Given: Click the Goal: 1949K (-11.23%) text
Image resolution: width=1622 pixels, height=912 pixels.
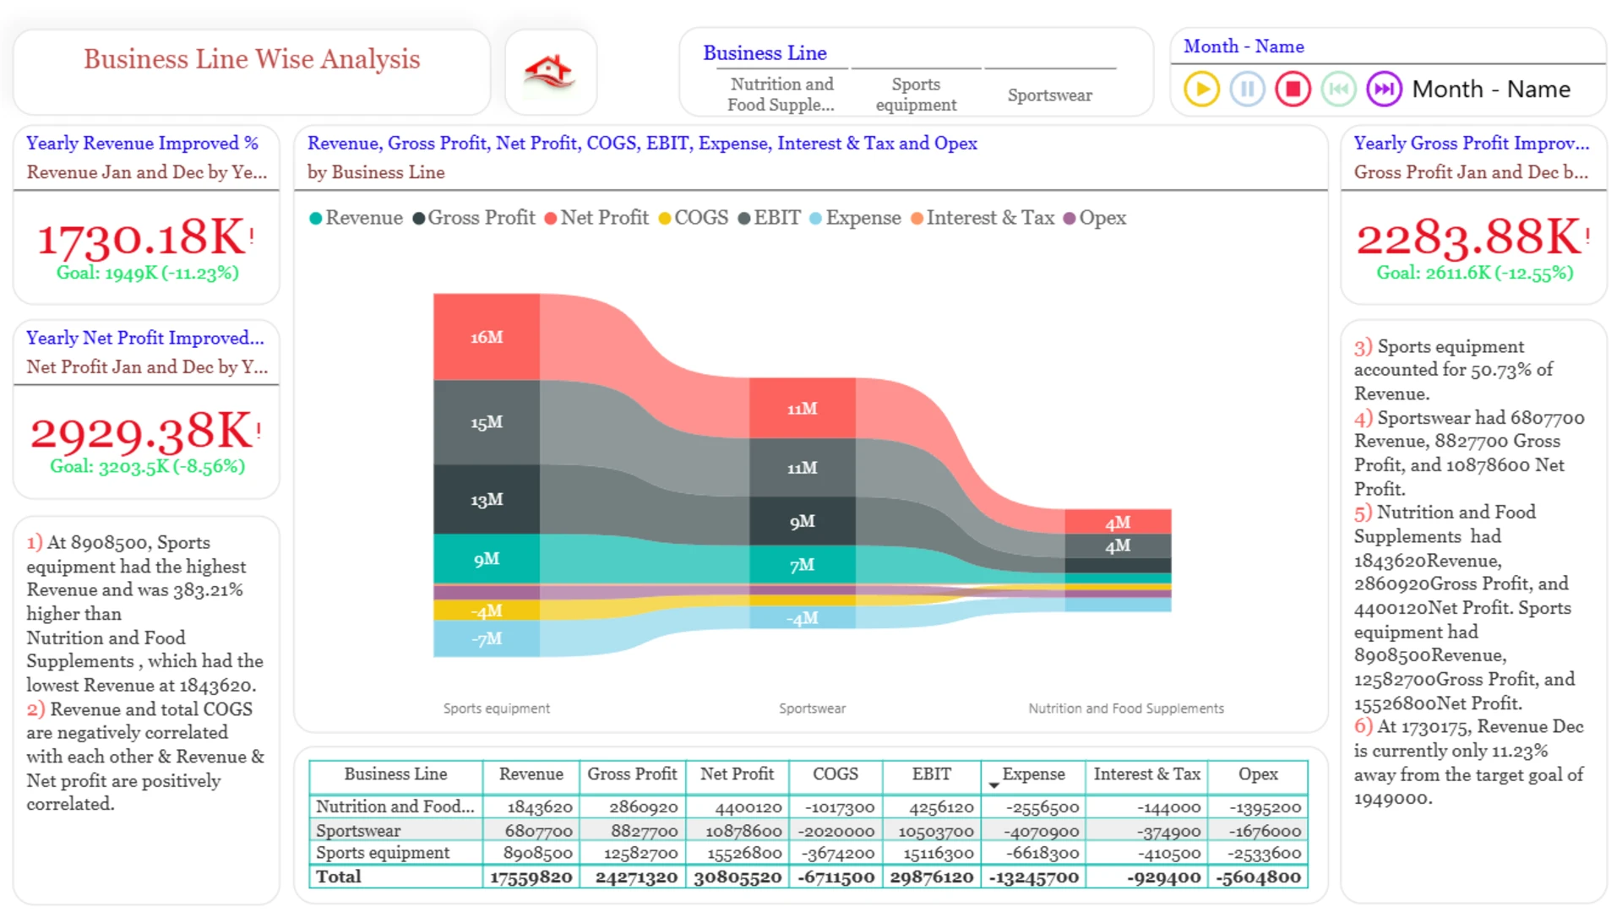Looking at the screenshot, I should click(x=148, y=273).
